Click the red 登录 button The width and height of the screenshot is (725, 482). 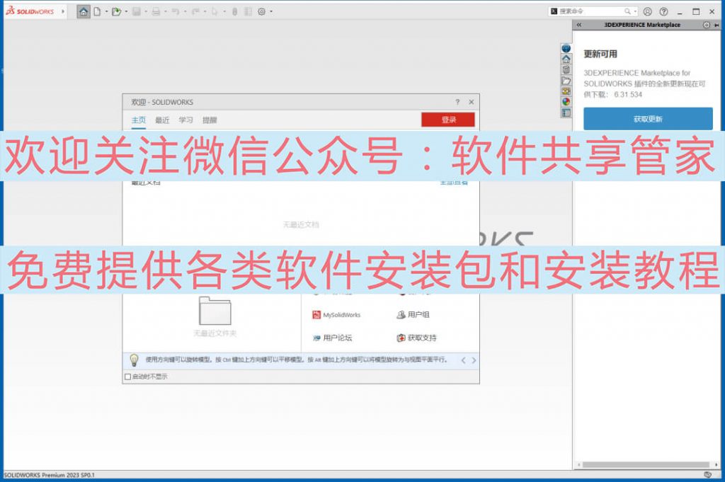point(448,120)
